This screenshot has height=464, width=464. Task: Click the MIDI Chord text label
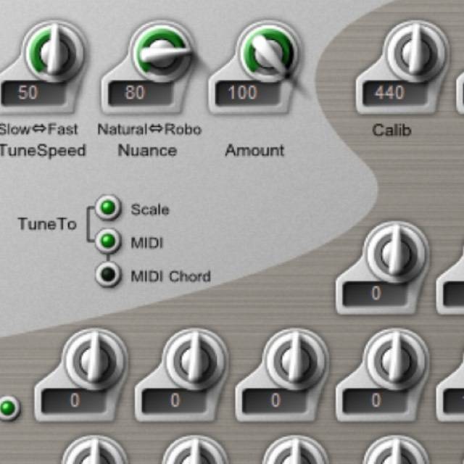170,276
